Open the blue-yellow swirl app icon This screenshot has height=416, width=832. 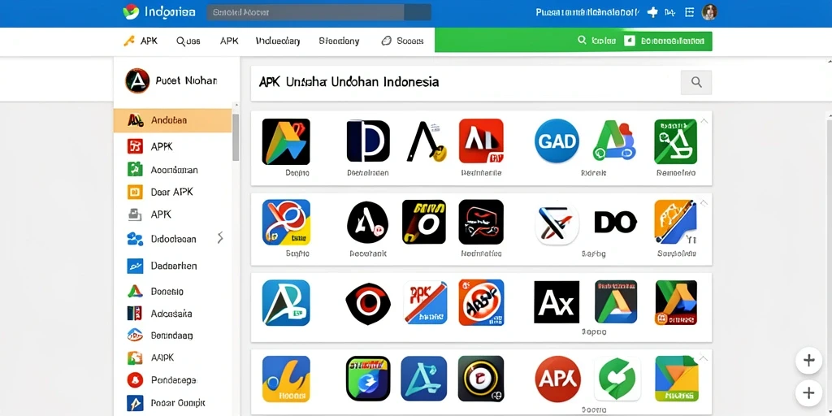pyautogui.click(x=286, y=222)
